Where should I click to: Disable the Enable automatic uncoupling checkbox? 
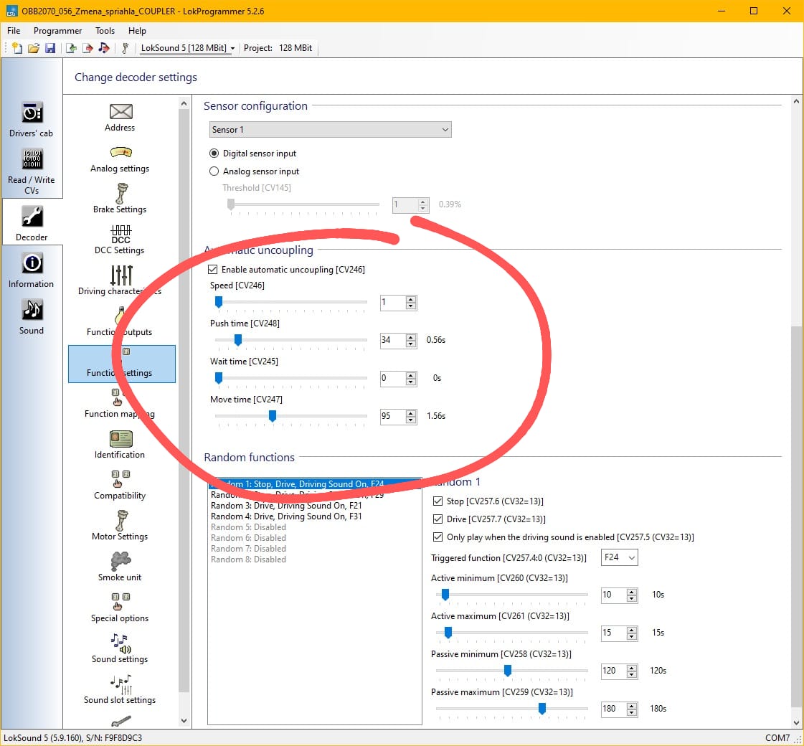(212, 270)
